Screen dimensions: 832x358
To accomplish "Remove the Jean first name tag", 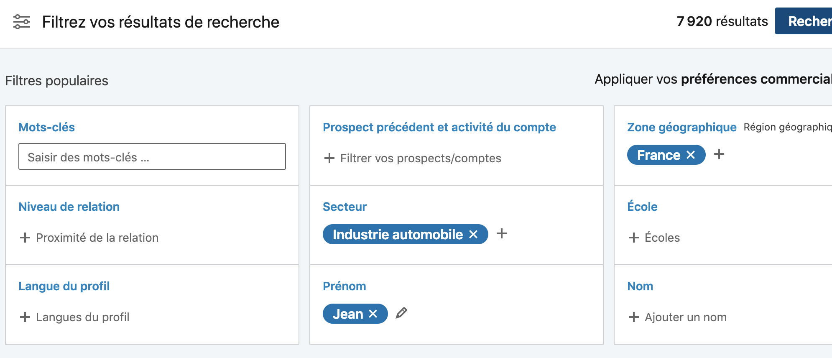I will (373, 314).
